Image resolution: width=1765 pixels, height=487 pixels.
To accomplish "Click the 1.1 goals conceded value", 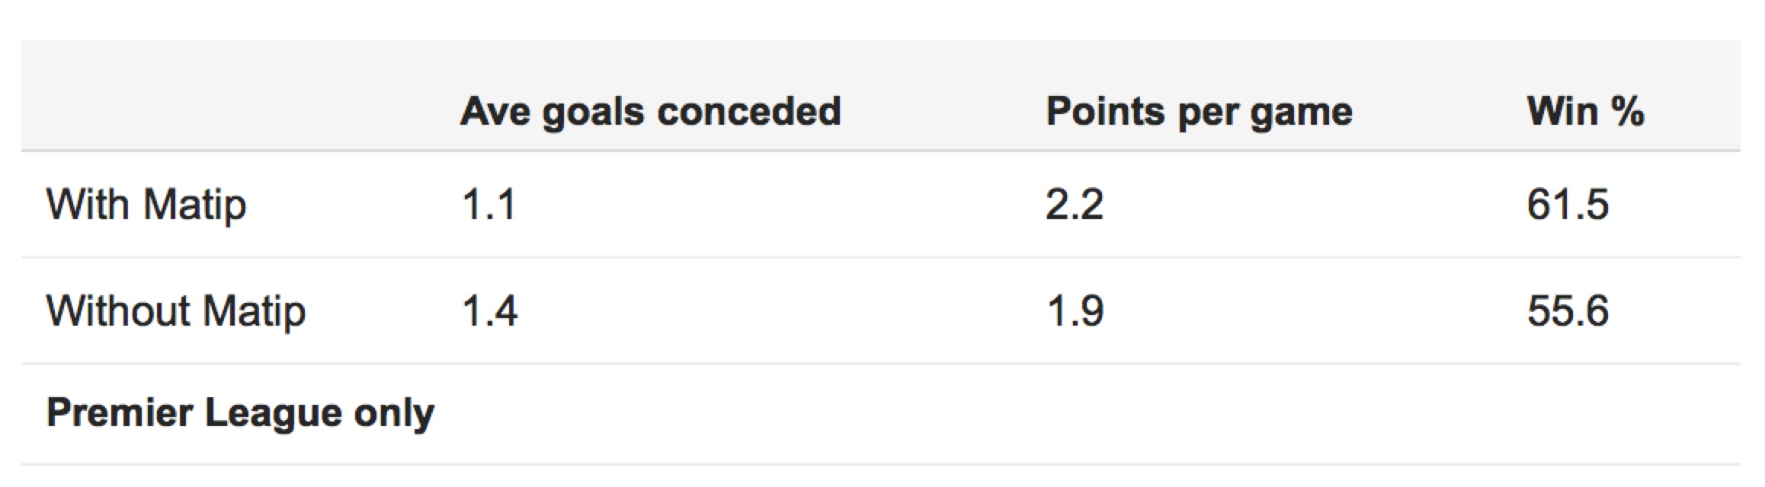I will click(488, 205).
